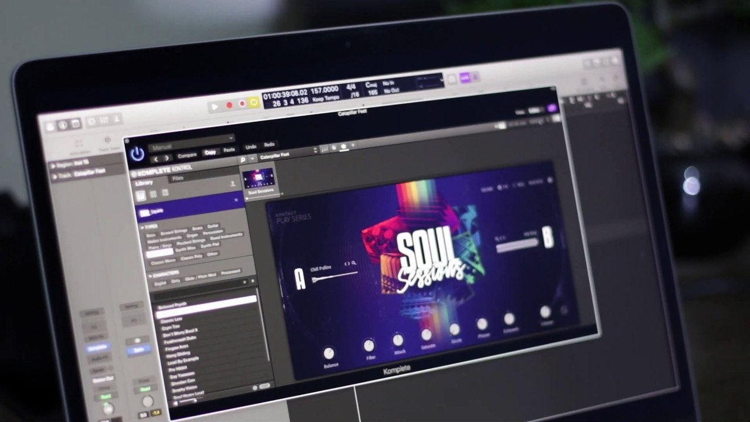Click the capture recording button in transport

coord(241,104)
